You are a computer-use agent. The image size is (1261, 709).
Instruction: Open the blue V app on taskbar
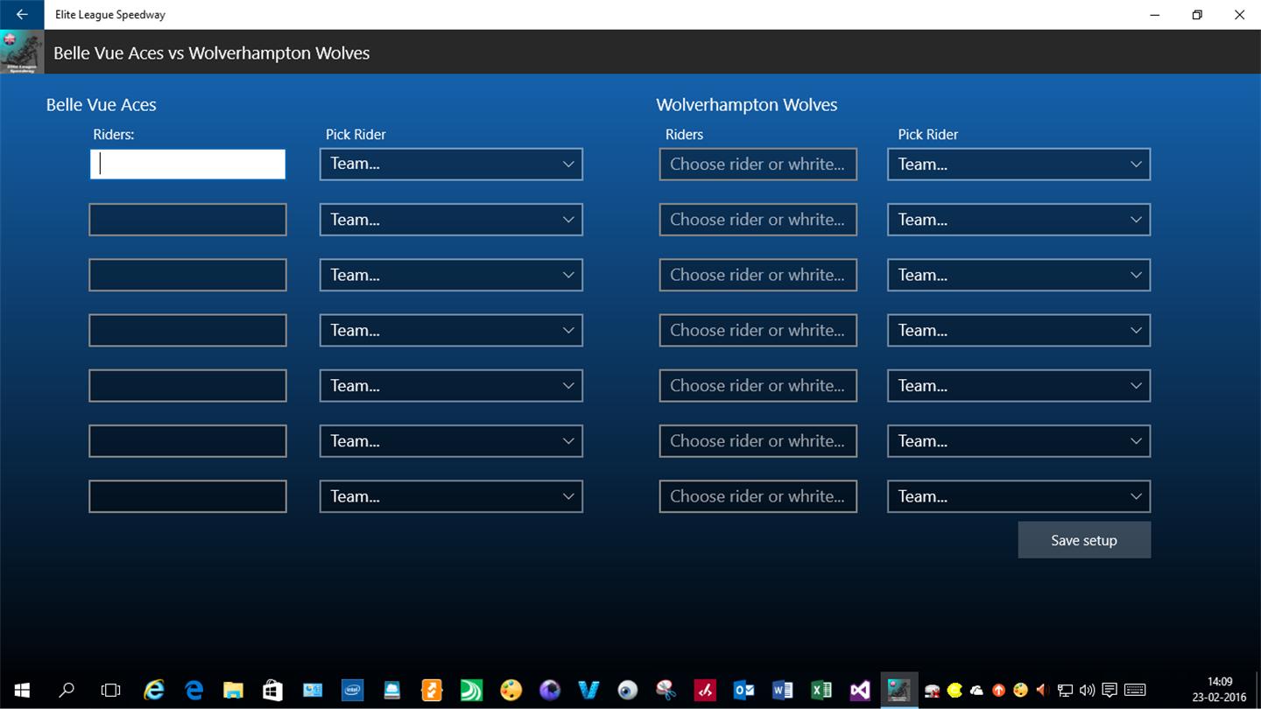pyautogui.click(x=589, y=691)
